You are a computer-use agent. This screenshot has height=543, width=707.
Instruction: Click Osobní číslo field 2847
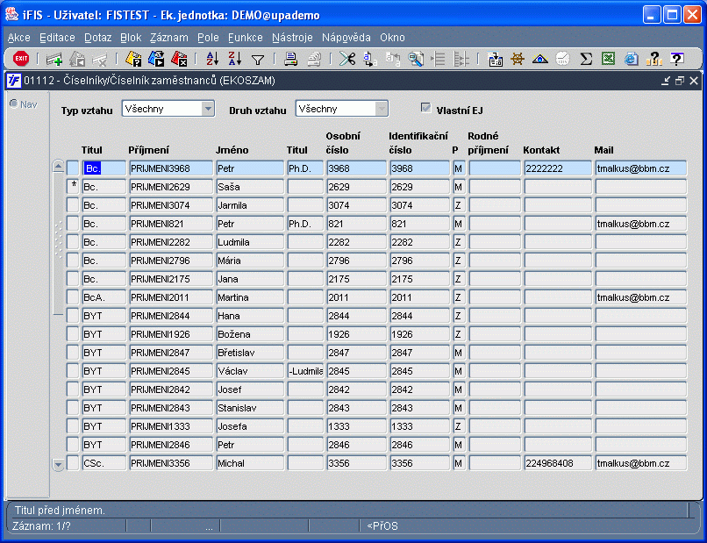[x=357, y=353]
